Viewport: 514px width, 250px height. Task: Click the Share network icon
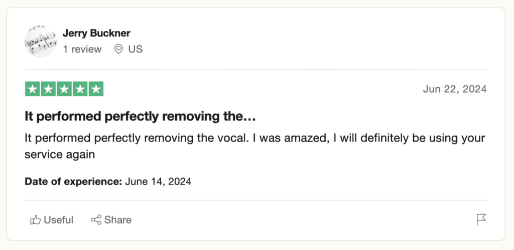tap(96, 220)
